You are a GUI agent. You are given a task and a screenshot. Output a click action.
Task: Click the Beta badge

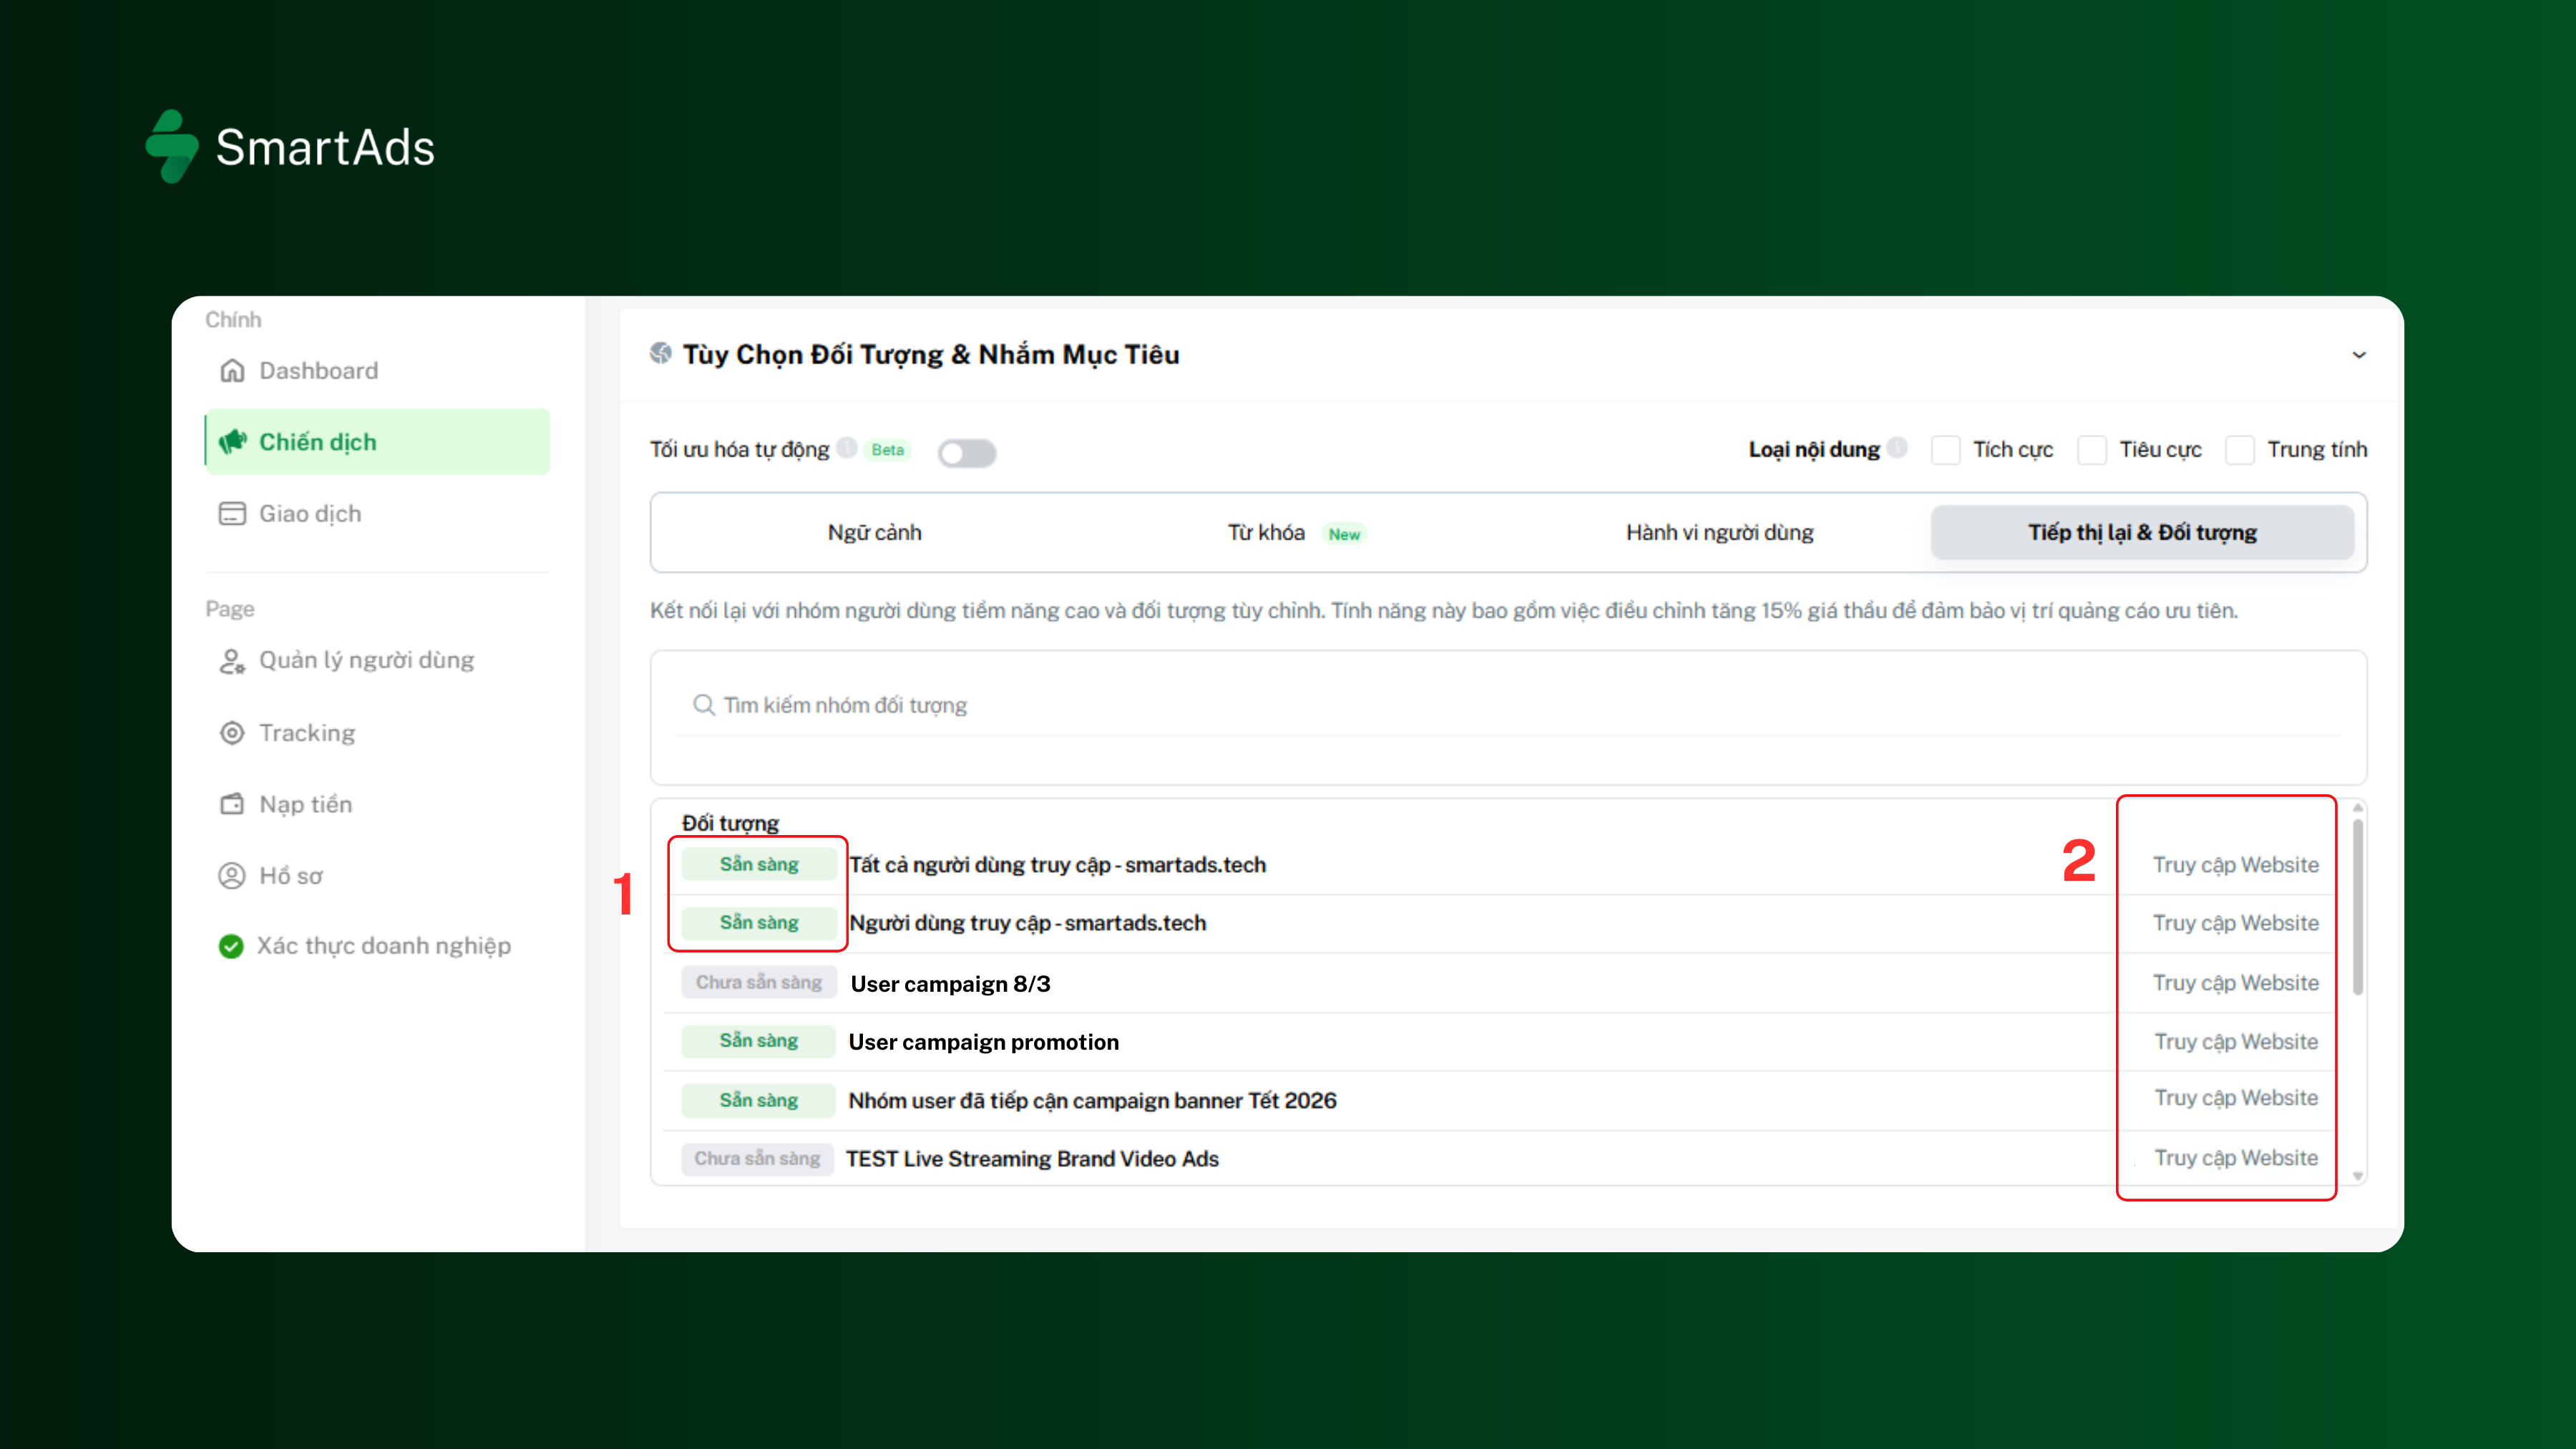888,450
